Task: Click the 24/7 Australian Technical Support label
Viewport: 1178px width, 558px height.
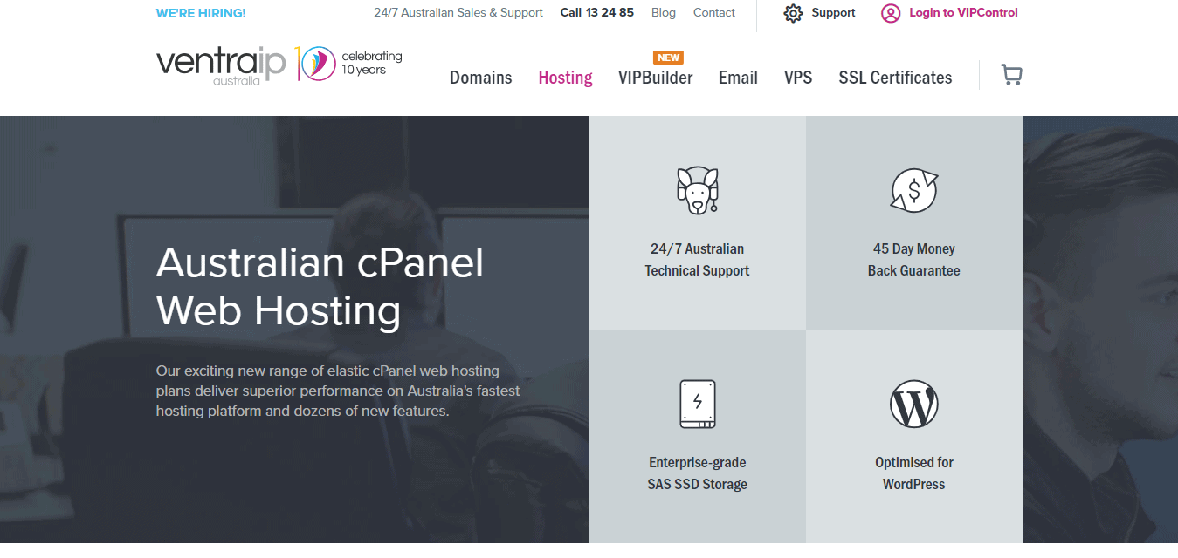Action: point(697,260)
